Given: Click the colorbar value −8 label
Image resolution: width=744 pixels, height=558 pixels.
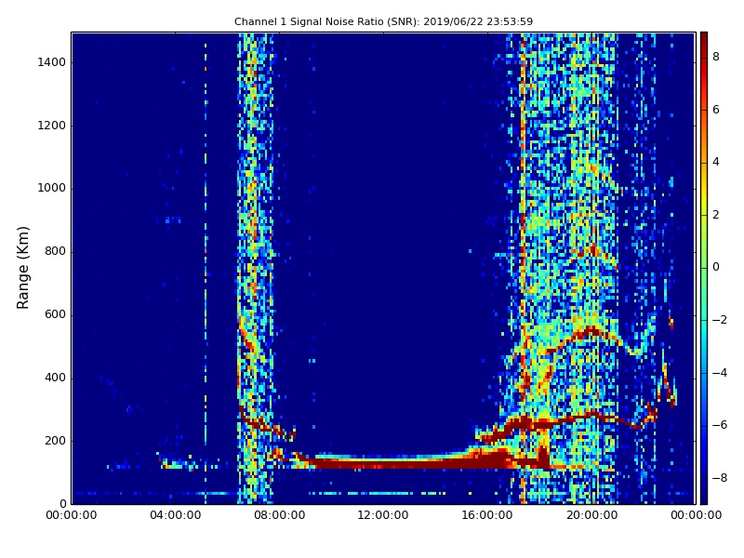Looking at the screenshot, I should tap(720, 478).
